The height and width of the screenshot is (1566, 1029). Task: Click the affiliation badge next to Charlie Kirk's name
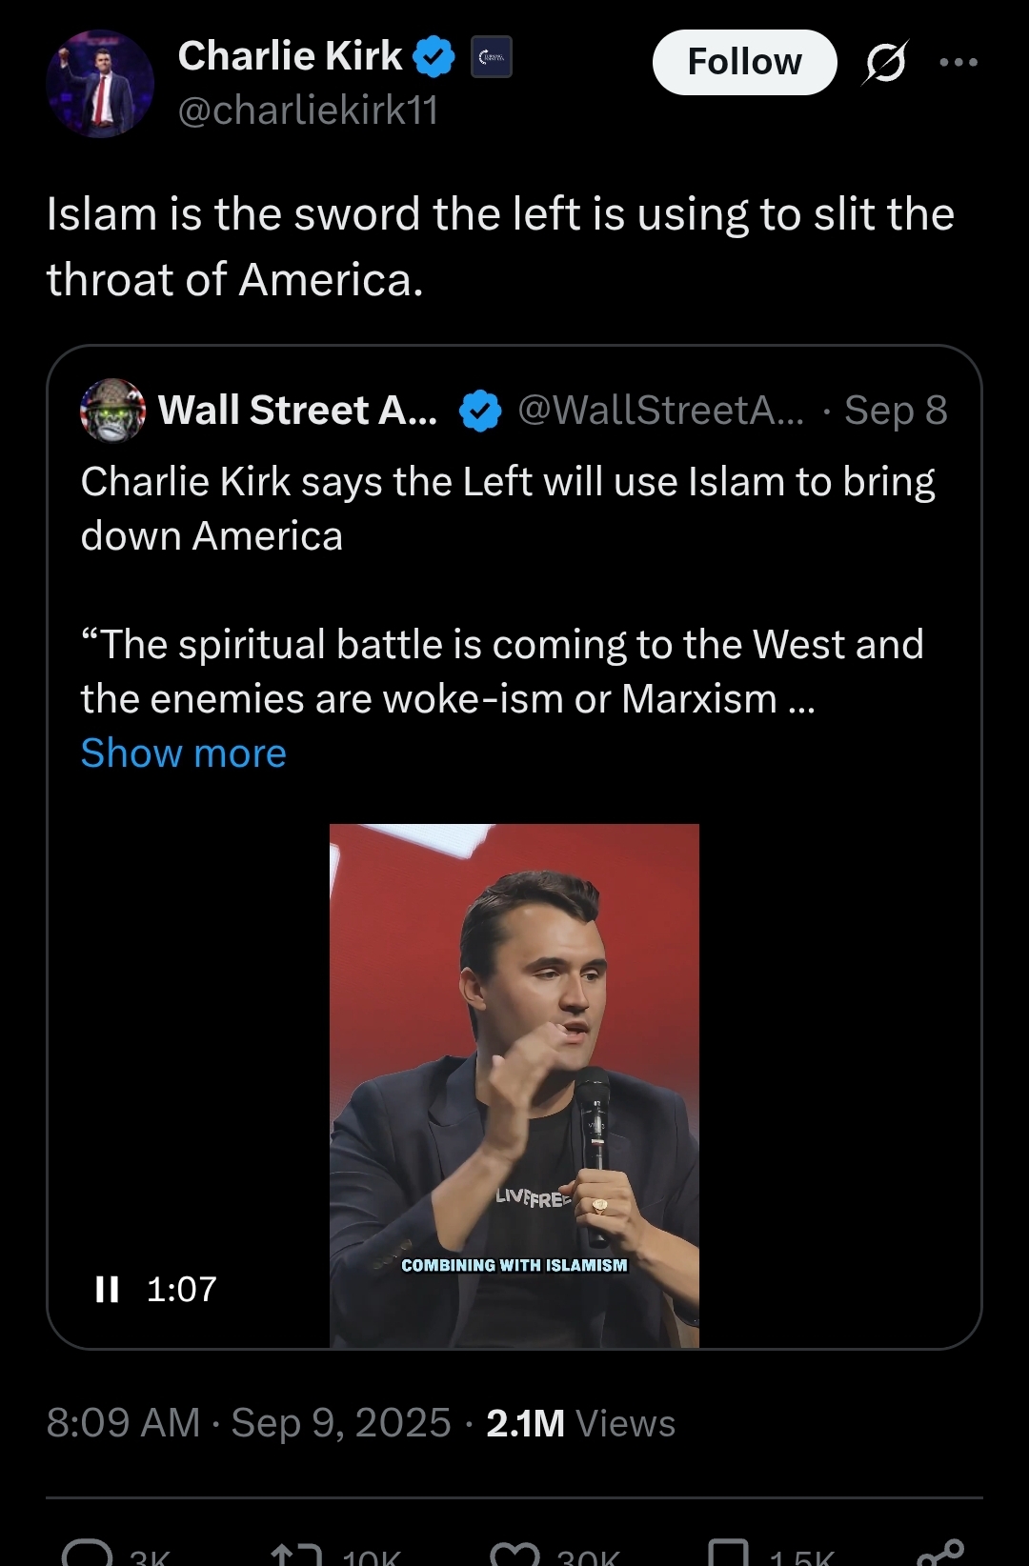tap(492, 56)
